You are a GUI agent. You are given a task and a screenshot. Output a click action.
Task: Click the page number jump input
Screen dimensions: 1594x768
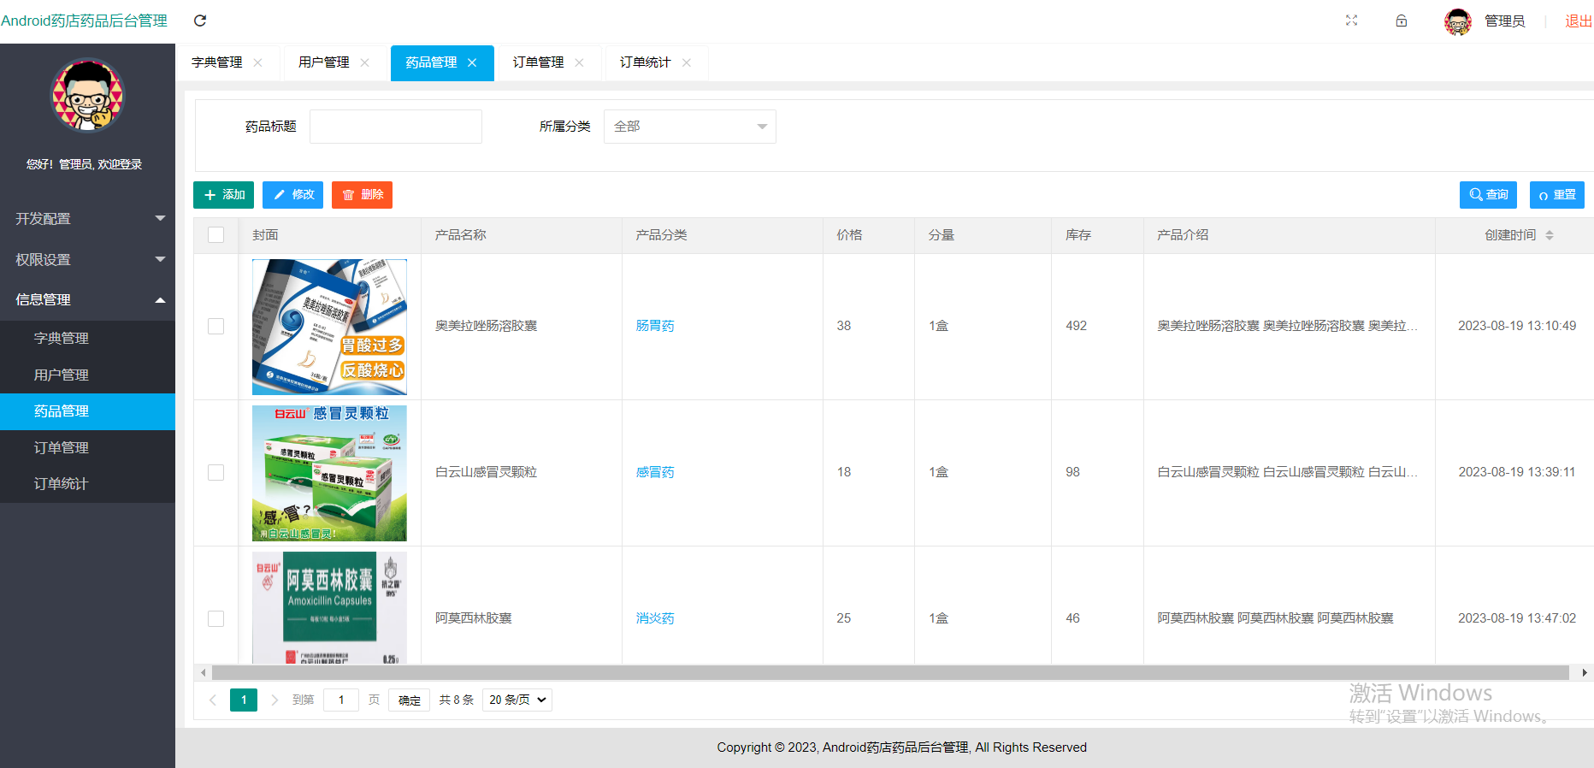click(341, 700)
